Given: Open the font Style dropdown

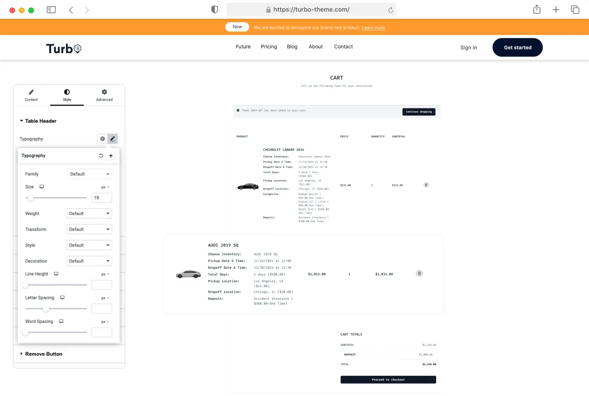Looking at the screenshot, I should point(89,245).
